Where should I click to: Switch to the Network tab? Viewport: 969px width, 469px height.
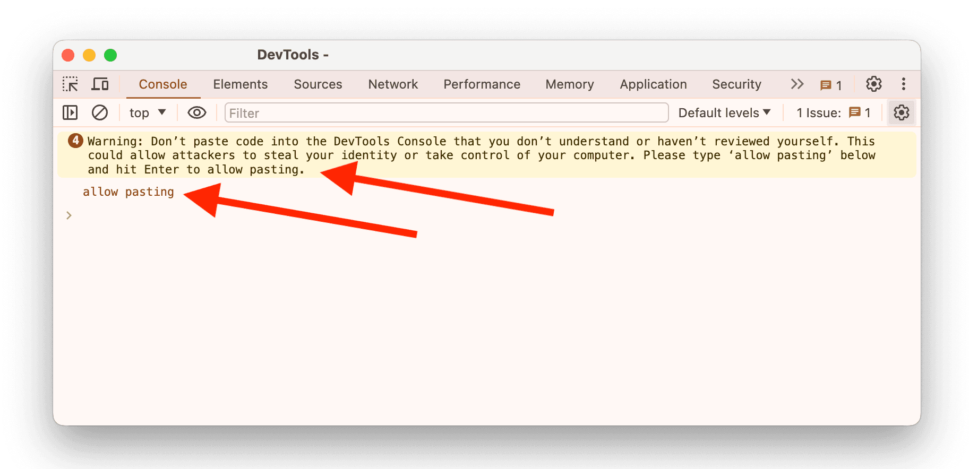click(393, 84)
